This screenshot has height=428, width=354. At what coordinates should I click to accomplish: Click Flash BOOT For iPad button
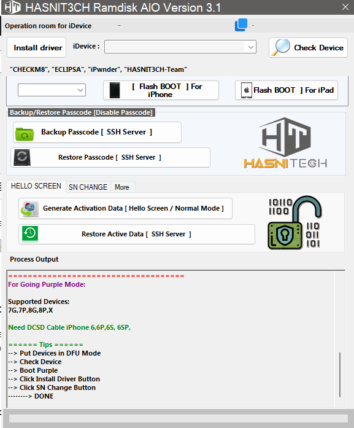point(287,90)
